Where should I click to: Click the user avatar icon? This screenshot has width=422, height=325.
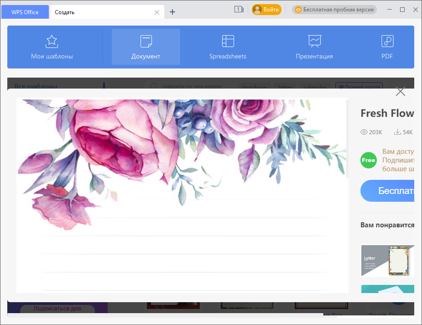click(257, 10)
